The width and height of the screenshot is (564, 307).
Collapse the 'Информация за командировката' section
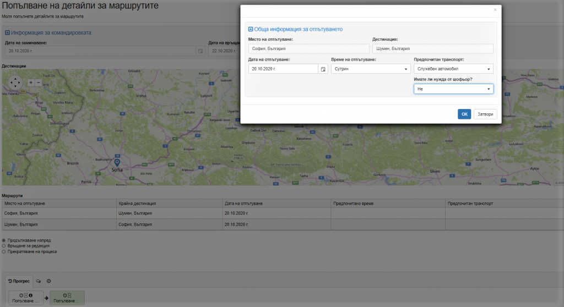[7, 32]
